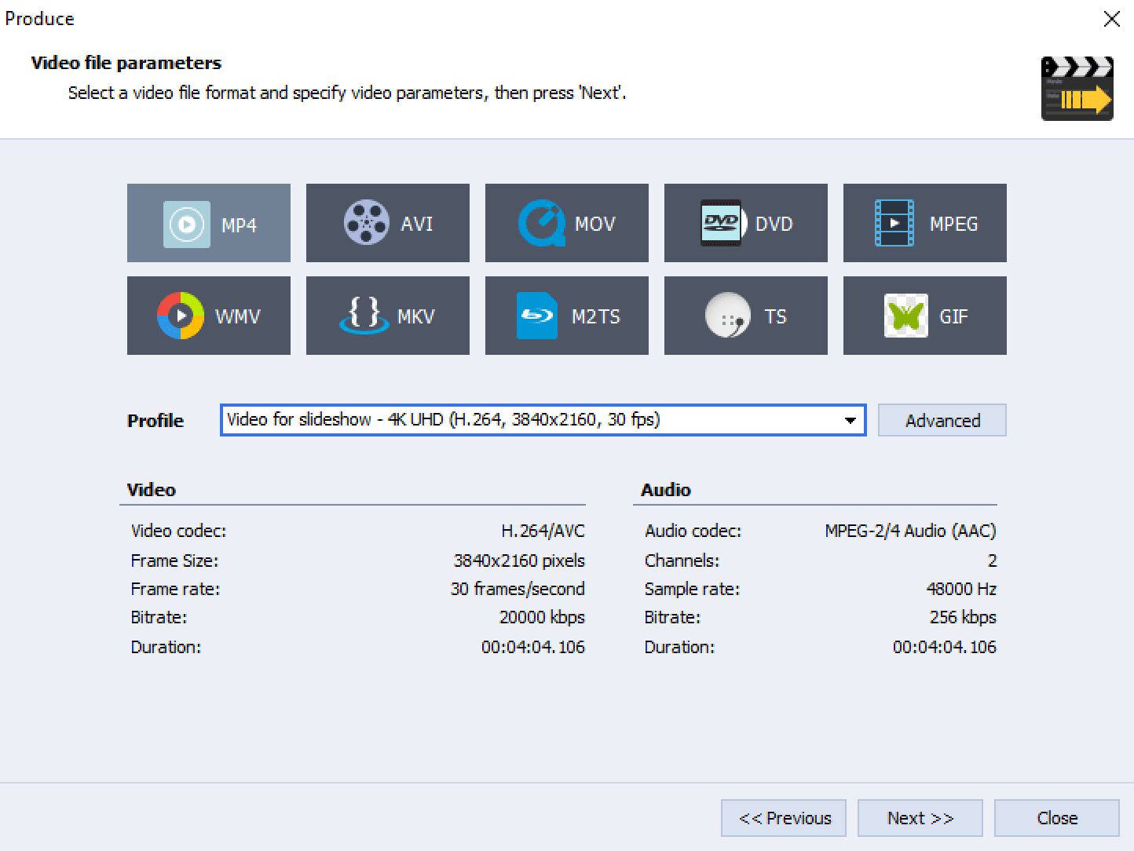The width and height of the screenshot is (1134, 851).
Task: Select GIF as the output format
Action: click(924, 316)
